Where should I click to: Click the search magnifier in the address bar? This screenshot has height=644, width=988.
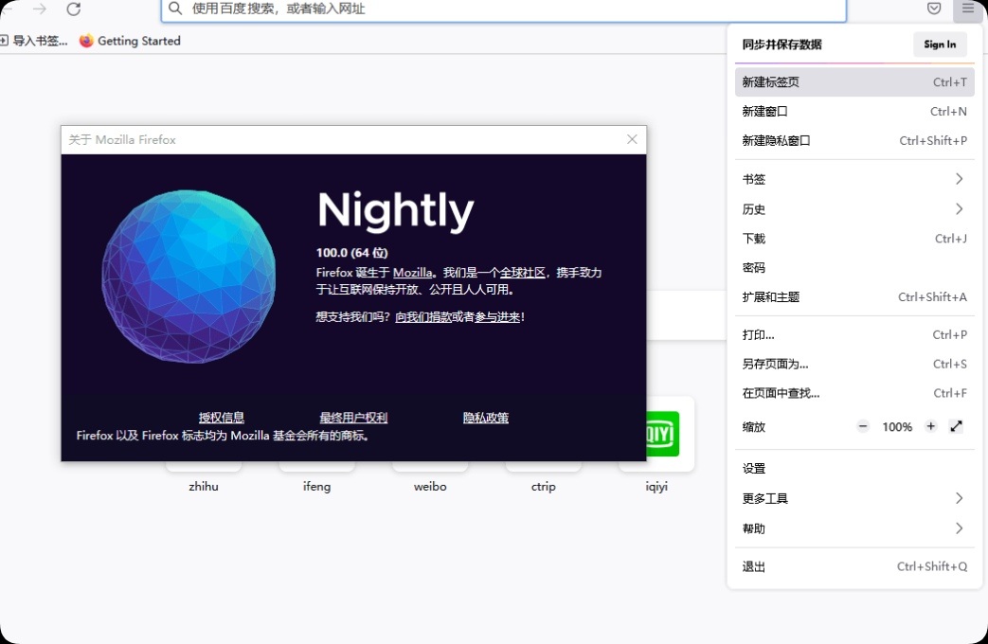click(x=175, y=10)
